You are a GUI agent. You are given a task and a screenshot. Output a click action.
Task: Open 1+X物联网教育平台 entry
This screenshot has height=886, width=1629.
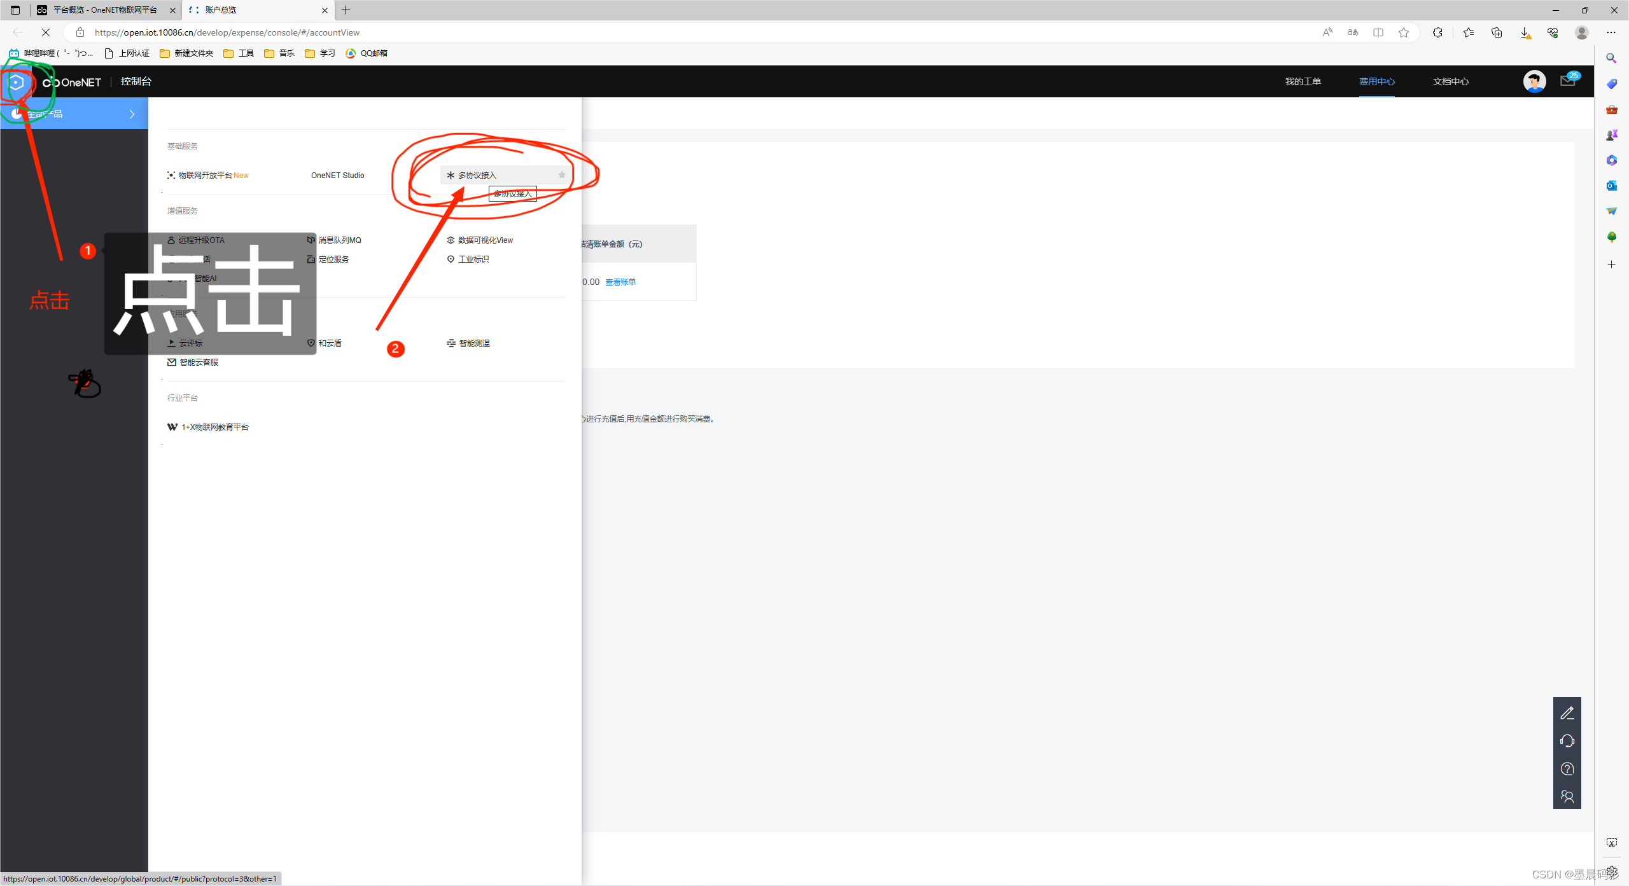point(208,427)
